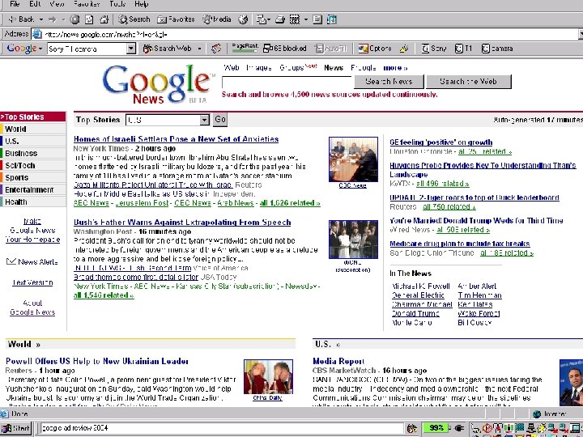Image resolution: width=583 pixels, height=437 pixels.
Task: Open the Search Web dropdown arrow
Action: [200, 49]
